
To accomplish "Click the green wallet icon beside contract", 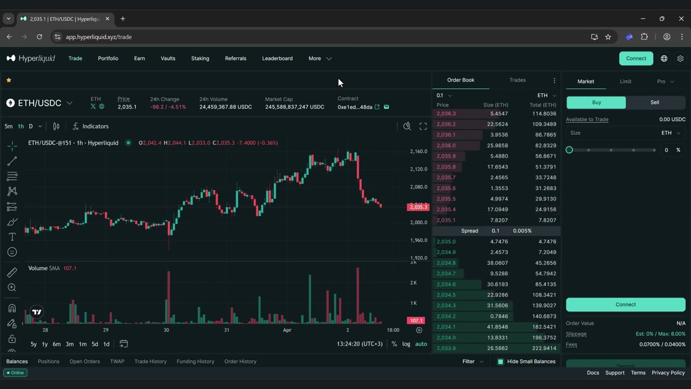I will [387, 107].
